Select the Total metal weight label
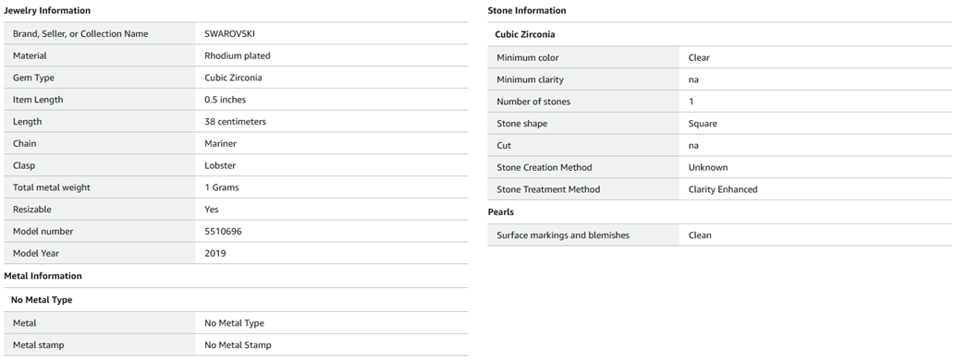The height and width of the screenshot is (361, 955). coord(51,187)
